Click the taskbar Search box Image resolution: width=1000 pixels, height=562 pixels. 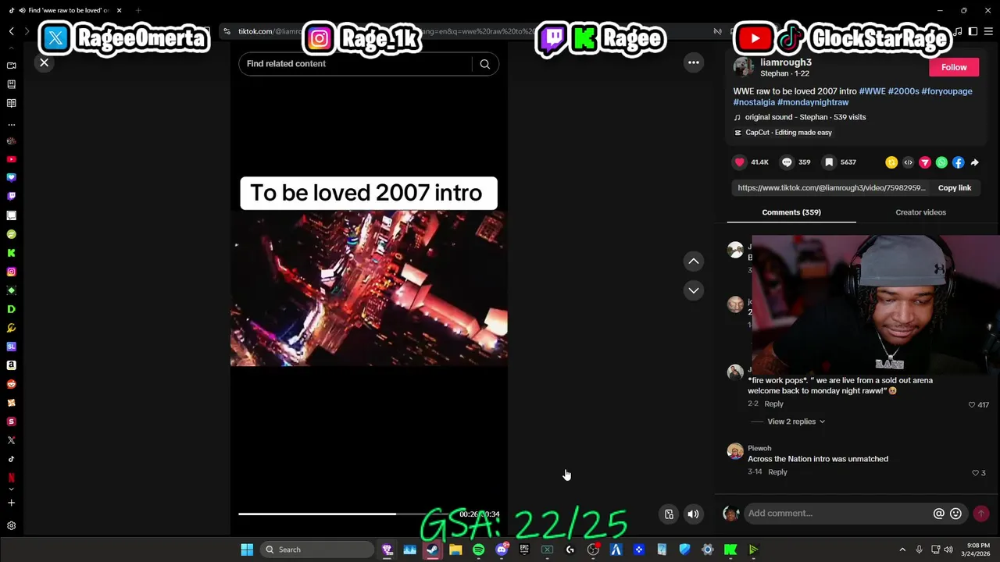coord(318,550)
